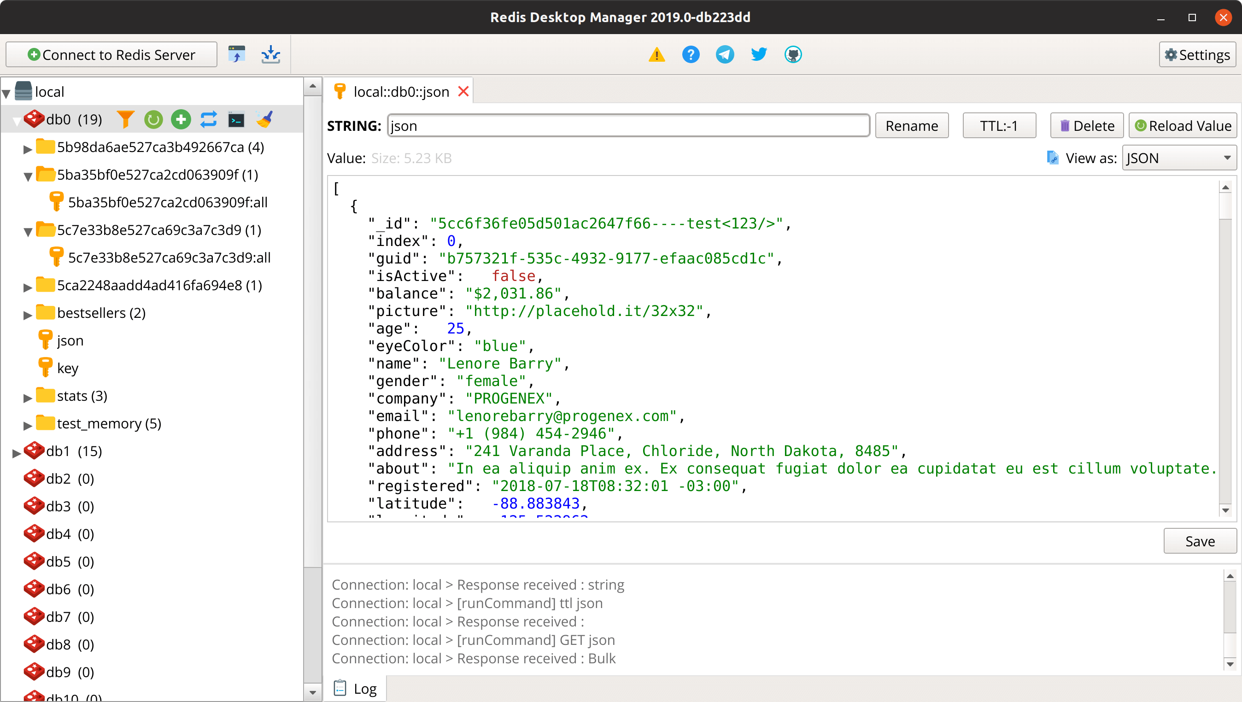
Task: Open filter for db0 keys
Action: click(x=126, y=119)
